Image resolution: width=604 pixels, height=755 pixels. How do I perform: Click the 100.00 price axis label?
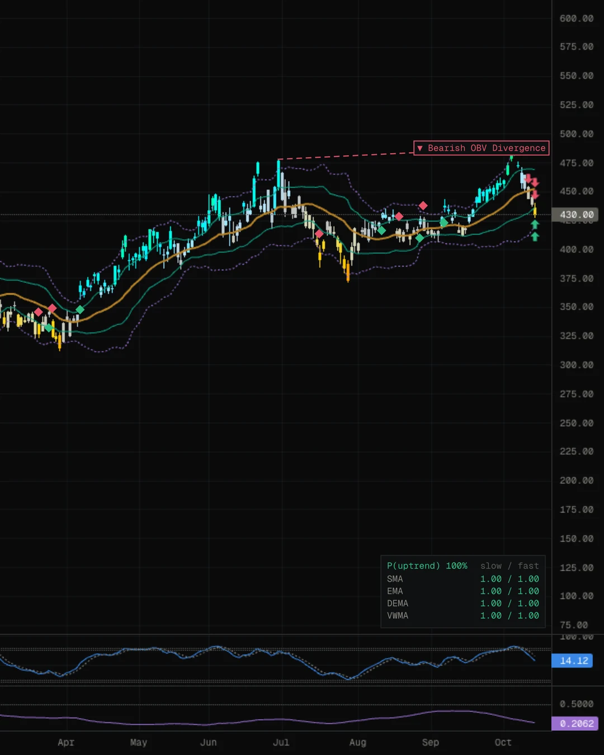pyautogui.click(x=577, y=596)
